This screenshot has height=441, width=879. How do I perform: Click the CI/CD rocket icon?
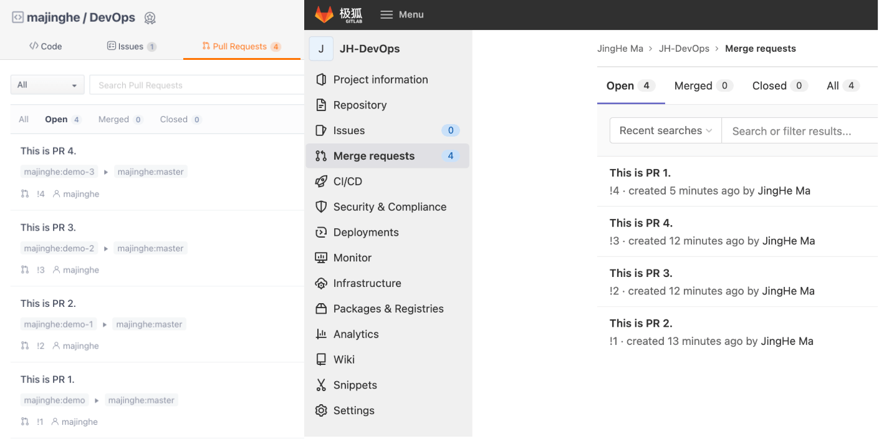coord(321,182)
